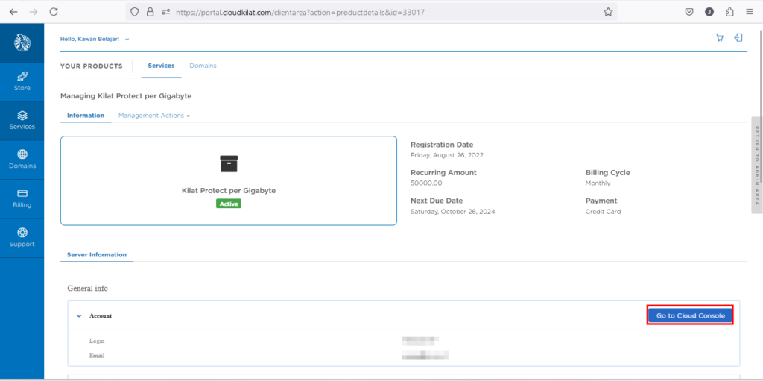Switch to the Domains tab
Screen dimensions: 763x381
pos(203,66)
